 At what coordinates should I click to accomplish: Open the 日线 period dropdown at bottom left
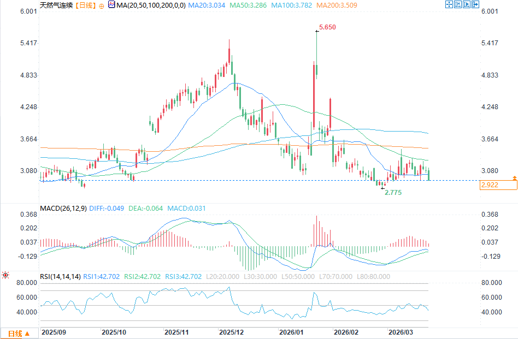pos(19,334)
